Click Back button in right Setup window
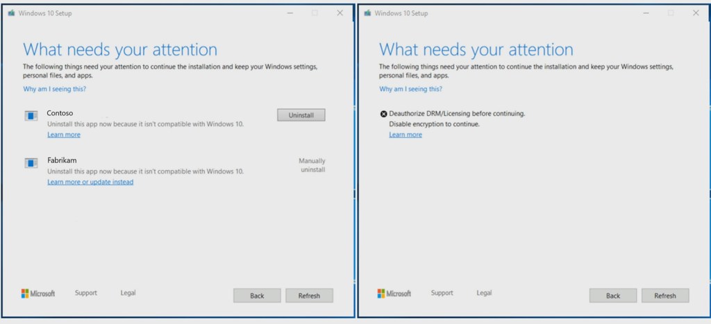This screenshot has height=324, width=711. 613,296
